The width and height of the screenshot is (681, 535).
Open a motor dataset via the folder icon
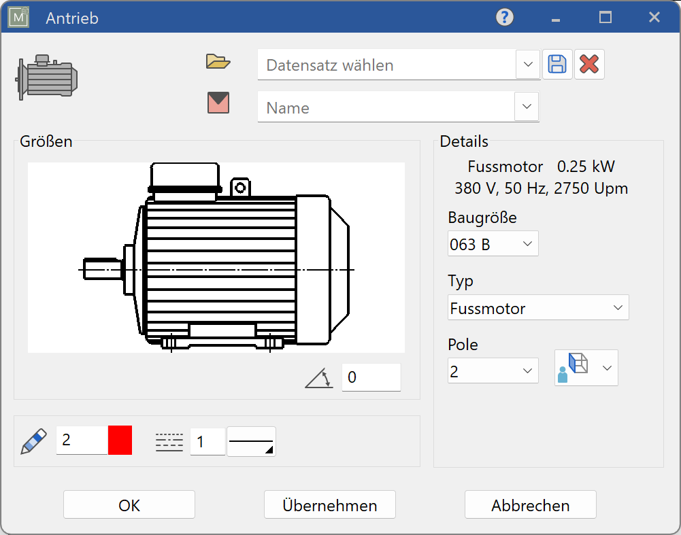click(220, 61)
